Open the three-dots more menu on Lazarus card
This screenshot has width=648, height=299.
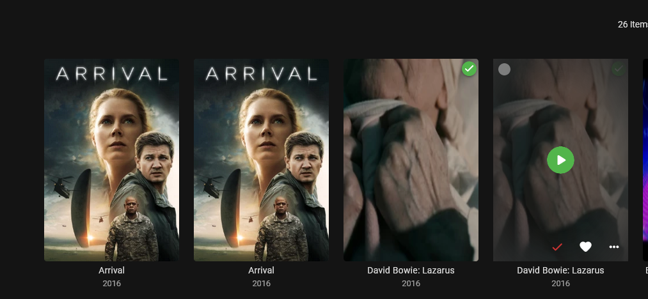[x=614, y=247]
